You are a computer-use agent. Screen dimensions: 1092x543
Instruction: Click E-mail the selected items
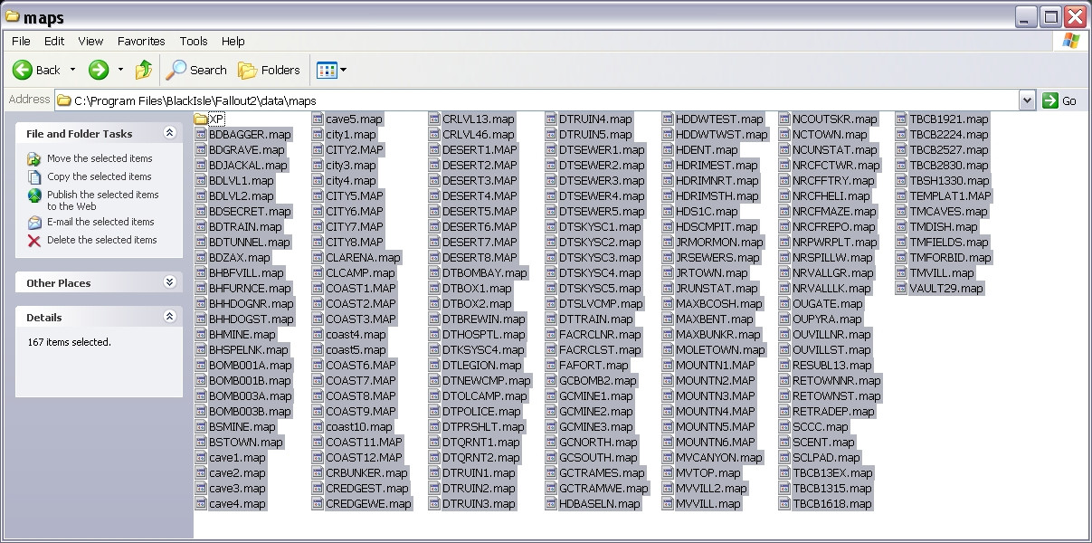[100, 222]
